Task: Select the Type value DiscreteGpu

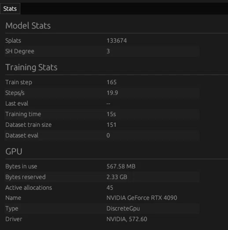Action: (123, 208)
